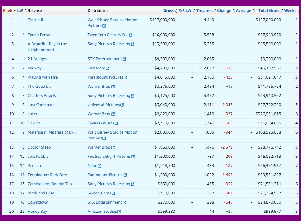Click external link icon next to Screen Gems
Screen dimensions: 301x221
[x=113, y=193]
